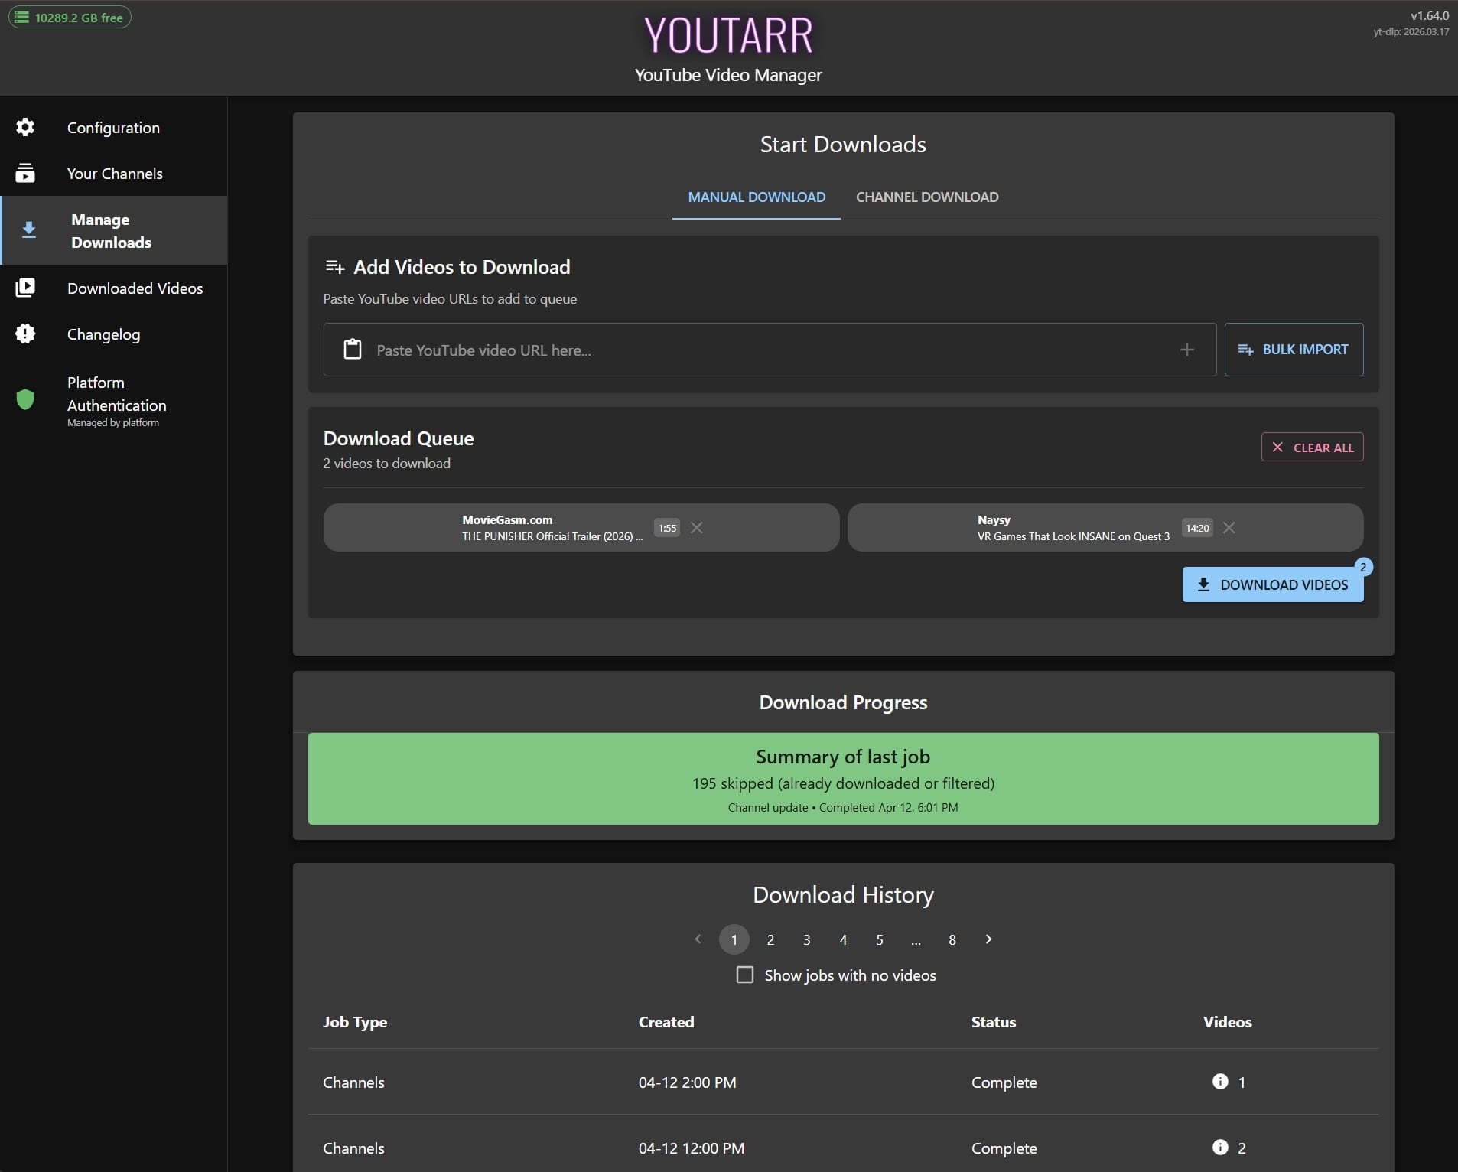Open Downloaded Videos via its video icon
Image resolution: width=1458 pixels, height=1172 pixels.
pos(25,287)
